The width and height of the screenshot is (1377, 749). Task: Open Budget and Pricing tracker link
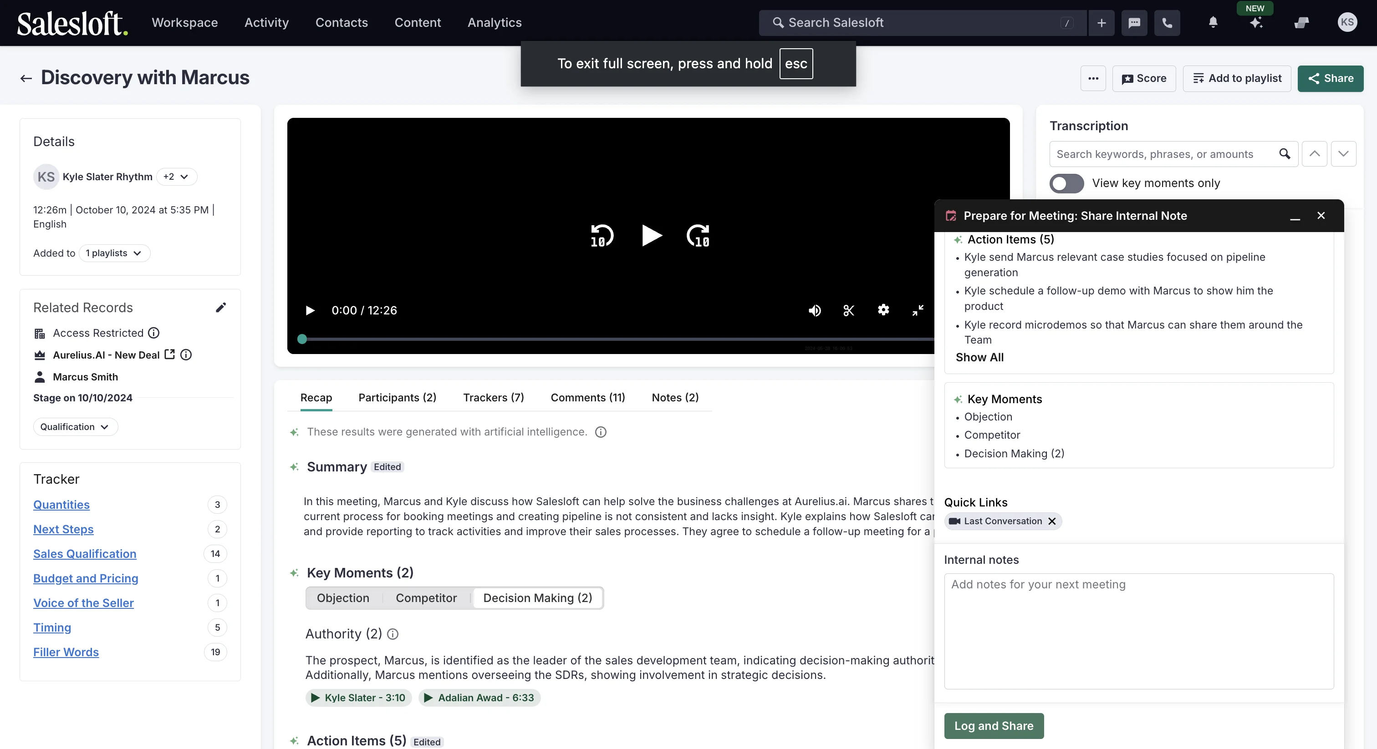point(86,578)
